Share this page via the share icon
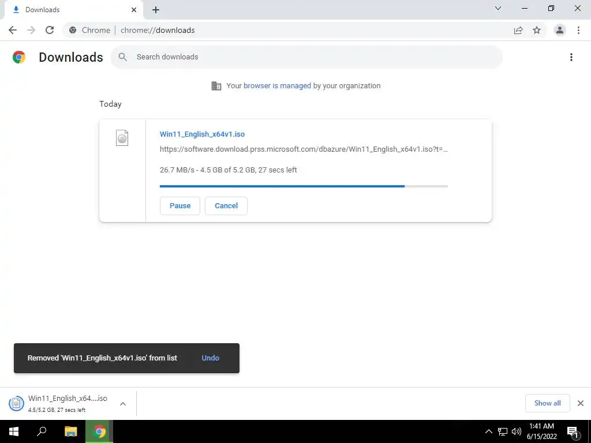Image resolution: width=591 pixels, height=443 pixels. click(x=518, y=30)
